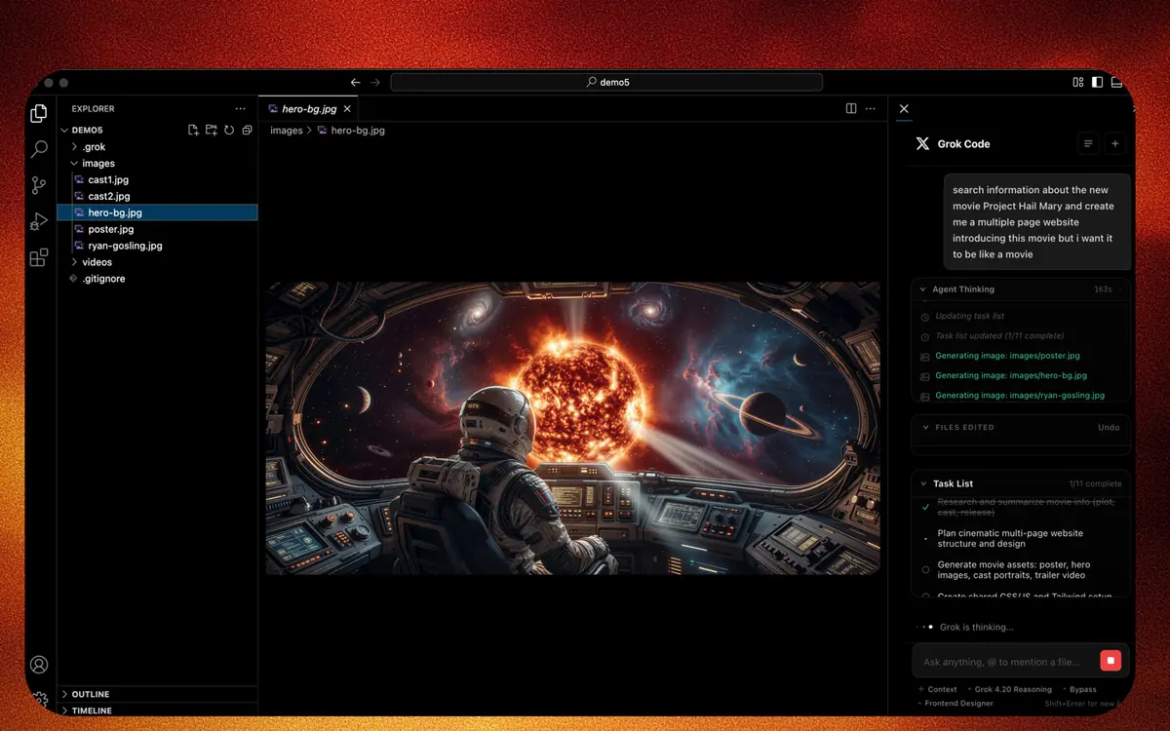Click the user prompt message bubble
The height and width of the screenshot is (731, 1170).
click(1037, 222)
